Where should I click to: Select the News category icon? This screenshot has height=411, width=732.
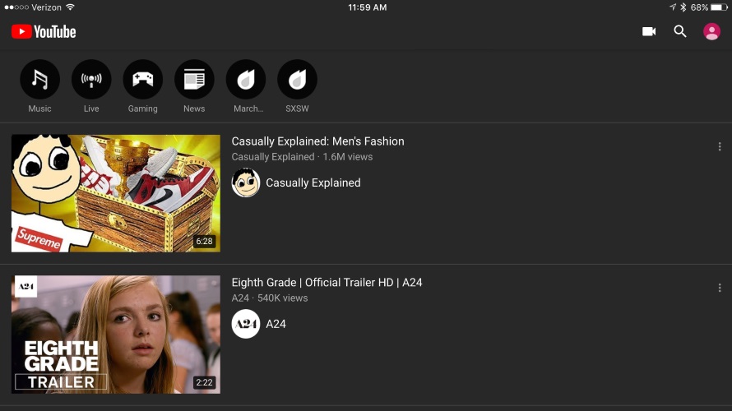[x=194, y=79]
